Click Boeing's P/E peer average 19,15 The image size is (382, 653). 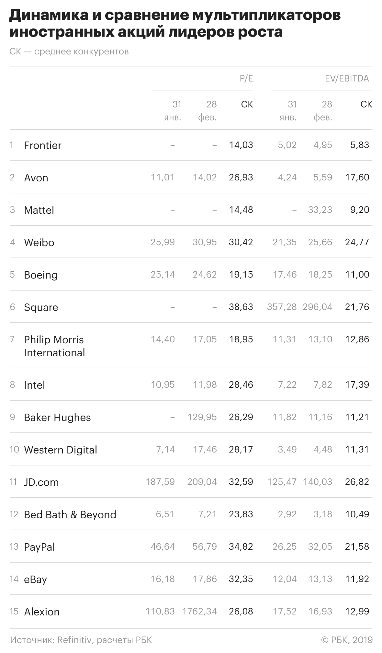241,275
